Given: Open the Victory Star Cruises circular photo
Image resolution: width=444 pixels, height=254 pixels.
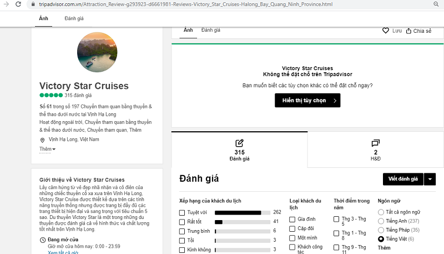Looking at the screenshot, I should pos(97,52).
